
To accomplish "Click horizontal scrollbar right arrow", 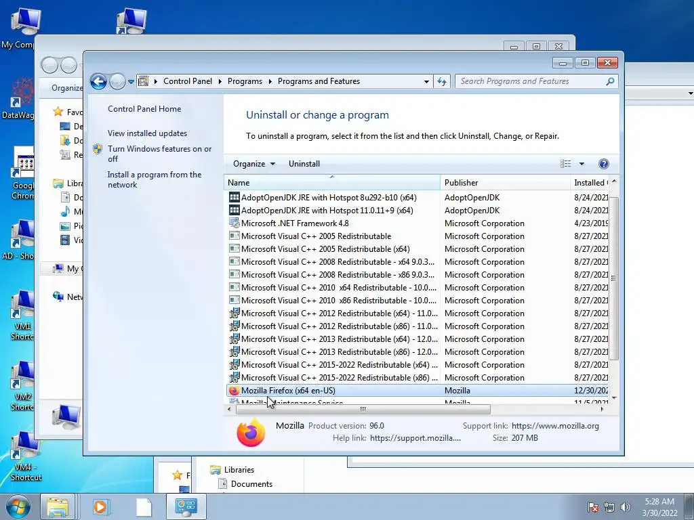I will (x=602, y=410).
